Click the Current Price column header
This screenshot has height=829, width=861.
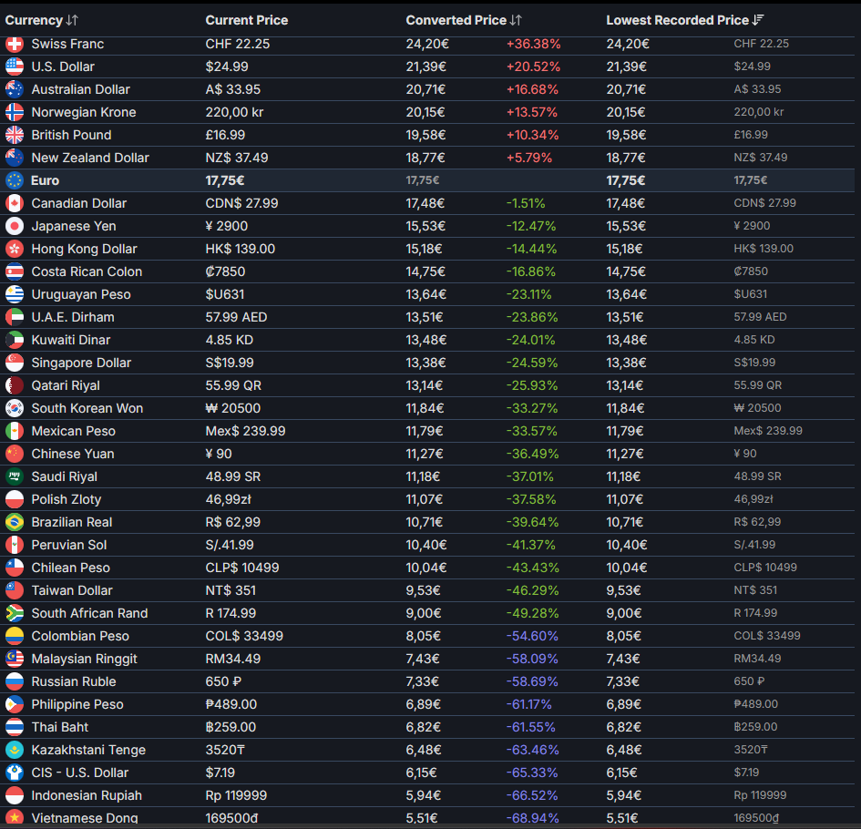tap(247, 20)
